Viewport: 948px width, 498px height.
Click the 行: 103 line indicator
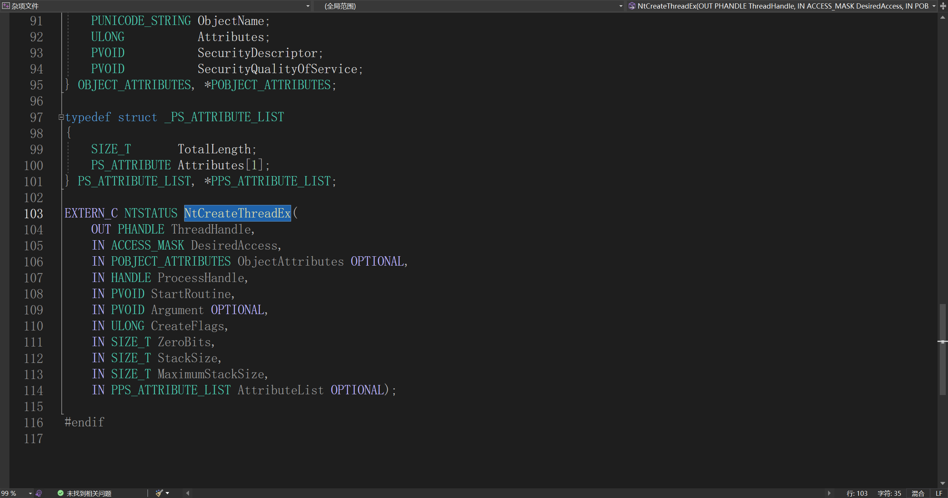[856, 493]
